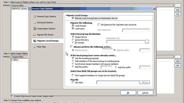Choose Add members of source group option
The image size is (184, 103).
click(x=73, y=61)
